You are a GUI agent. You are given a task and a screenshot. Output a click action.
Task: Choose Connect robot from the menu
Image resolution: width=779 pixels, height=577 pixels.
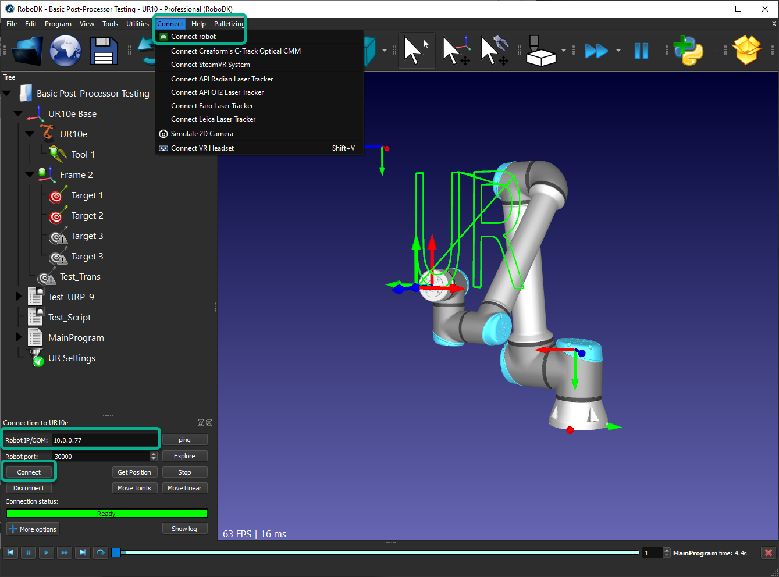(193, 37)
